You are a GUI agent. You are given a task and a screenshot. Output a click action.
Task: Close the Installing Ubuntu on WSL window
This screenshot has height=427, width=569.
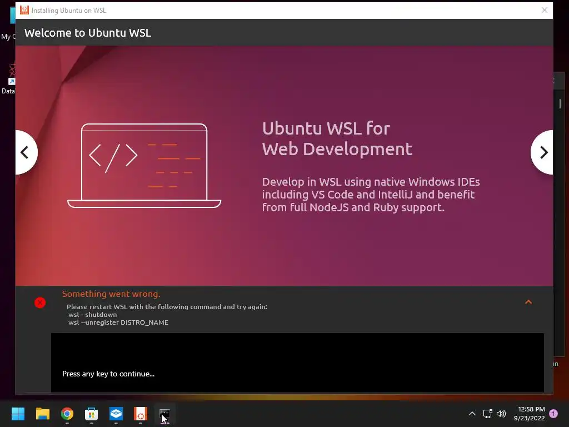(x=545, y=10)
